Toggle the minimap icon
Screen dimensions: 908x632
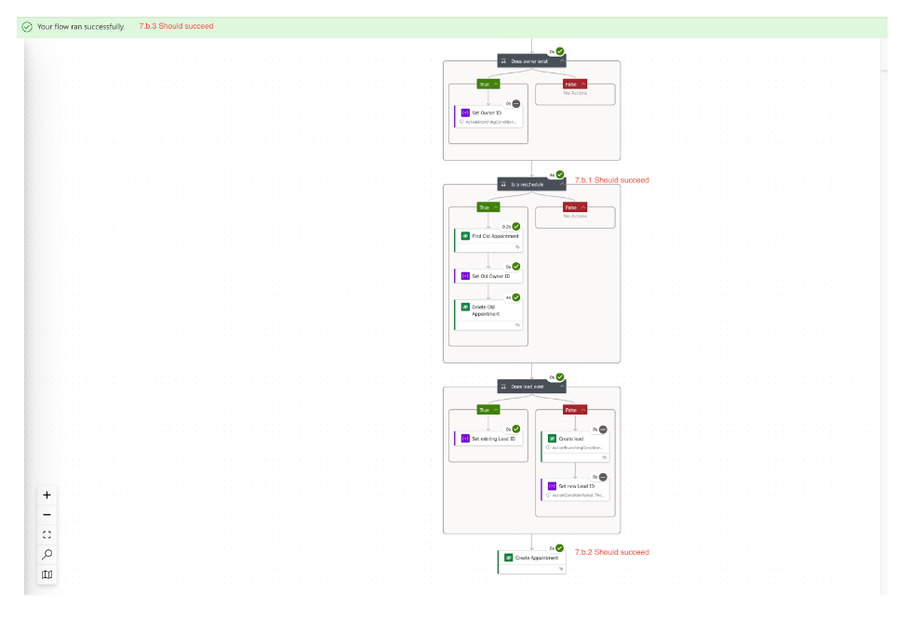pyautogui.click(x=47, y=574)
